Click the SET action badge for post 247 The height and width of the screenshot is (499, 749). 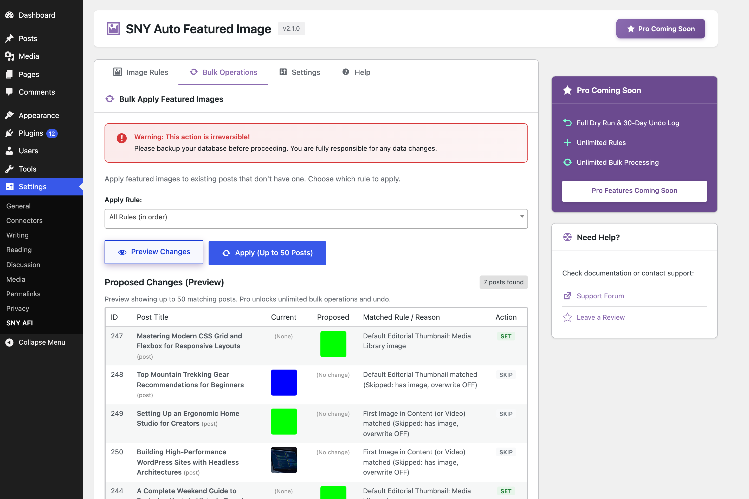[506, 336]
